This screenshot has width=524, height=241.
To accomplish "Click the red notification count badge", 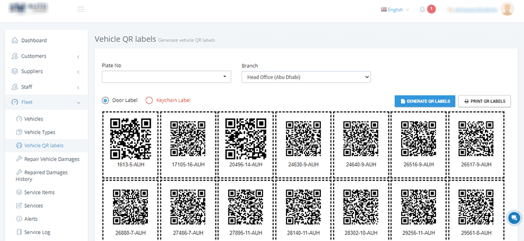I will 431,9.
